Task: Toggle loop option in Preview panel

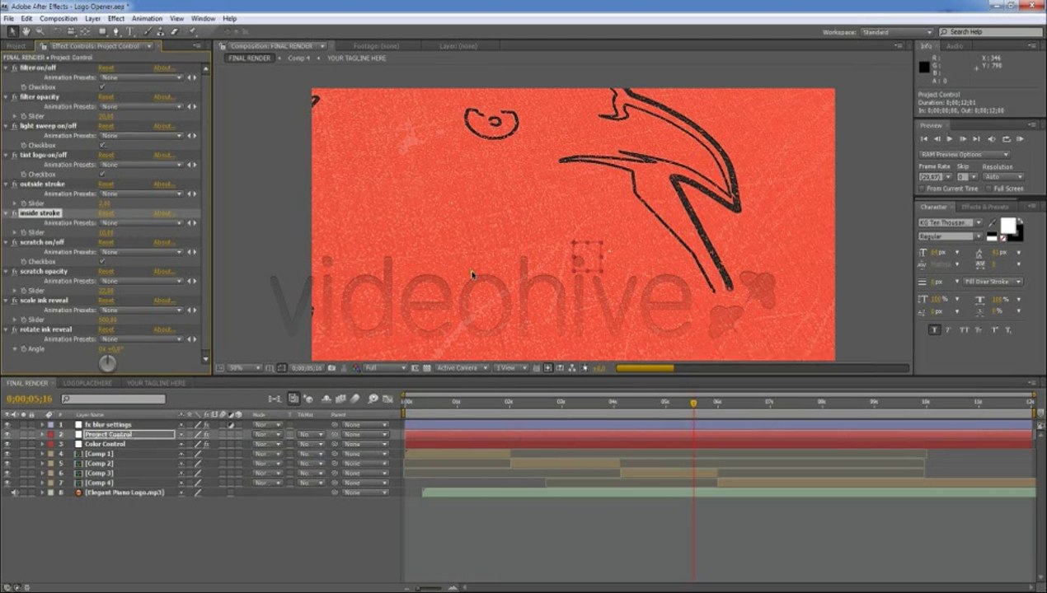Action: pos(1007,139)
